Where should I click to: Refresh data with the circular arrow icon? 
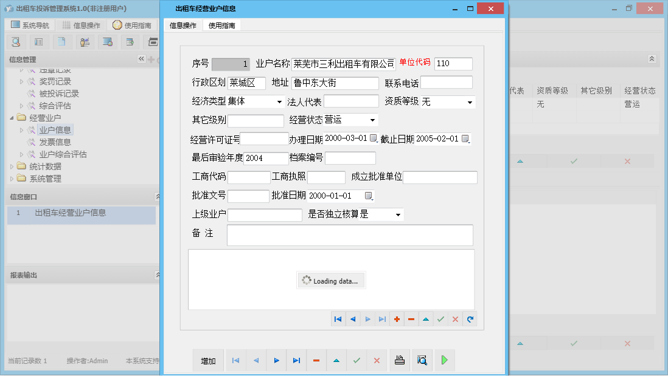[470, 318]
